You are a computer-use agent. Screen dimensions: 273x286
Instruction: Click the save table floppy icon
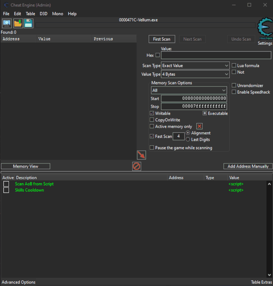click(x=29, y=23)
